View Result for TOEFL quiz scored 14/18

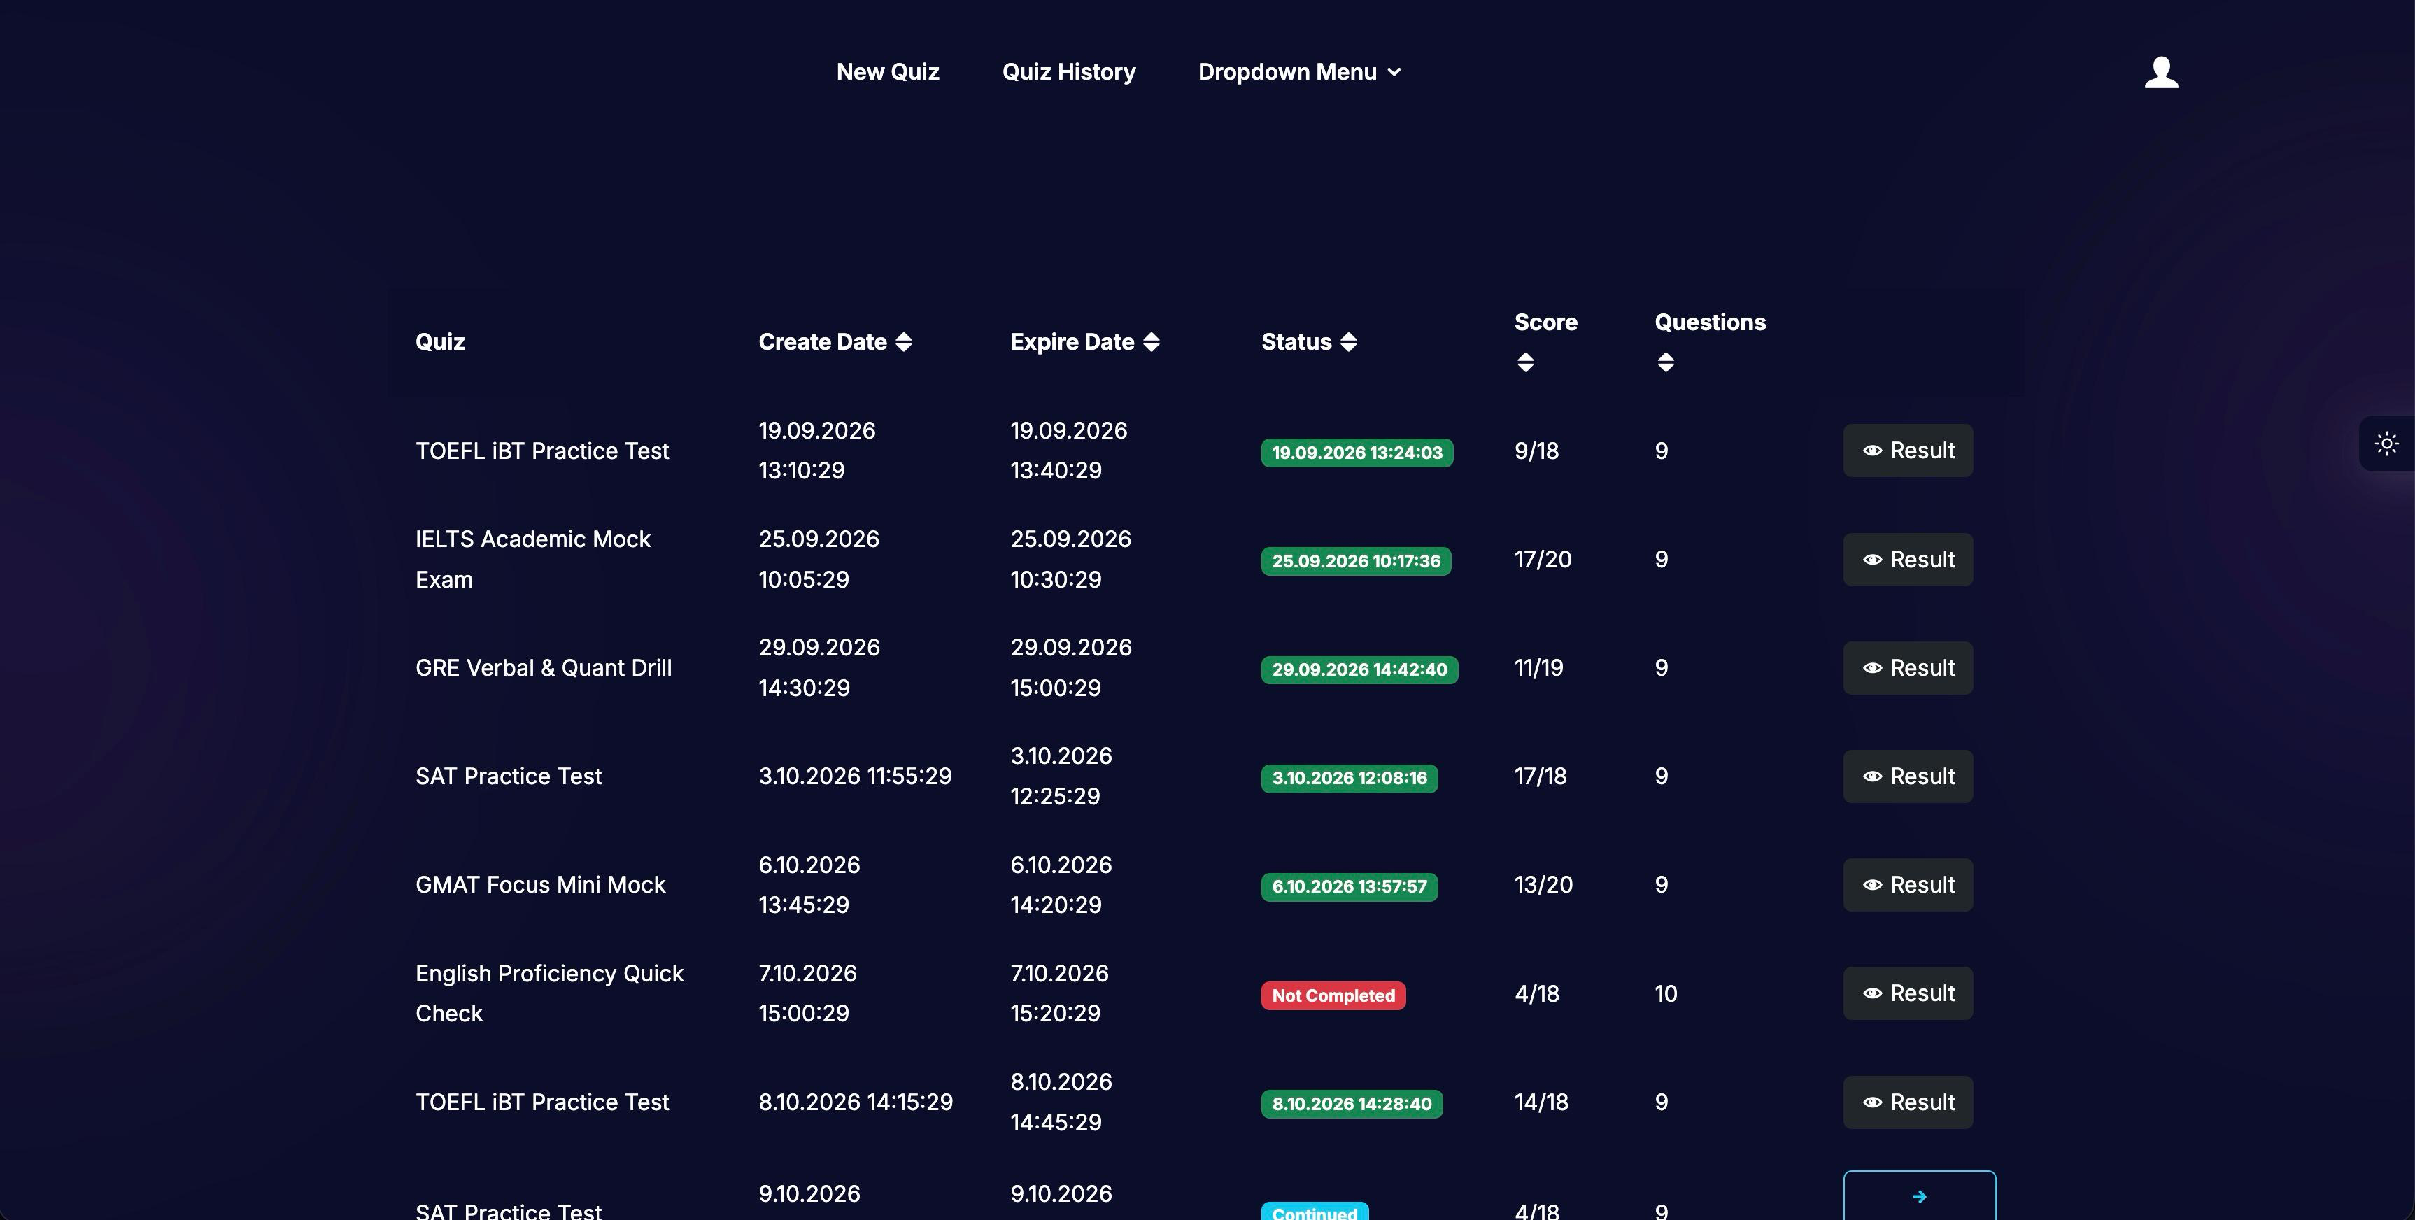coord(1908,1102)
